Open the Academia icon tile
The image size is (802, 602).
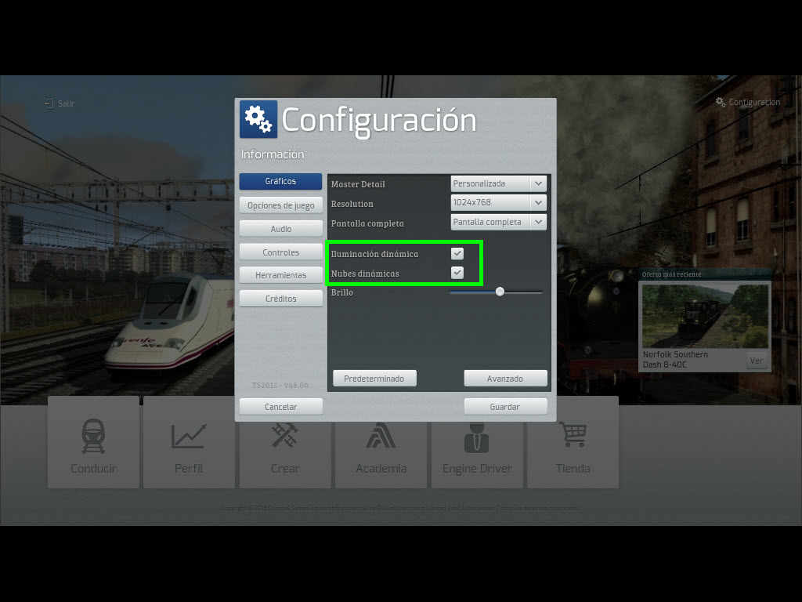[x=381, y=437]
